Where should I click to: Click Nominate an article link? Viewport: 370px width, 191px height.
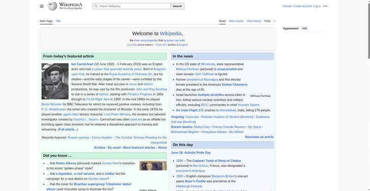tap(259, 137)
